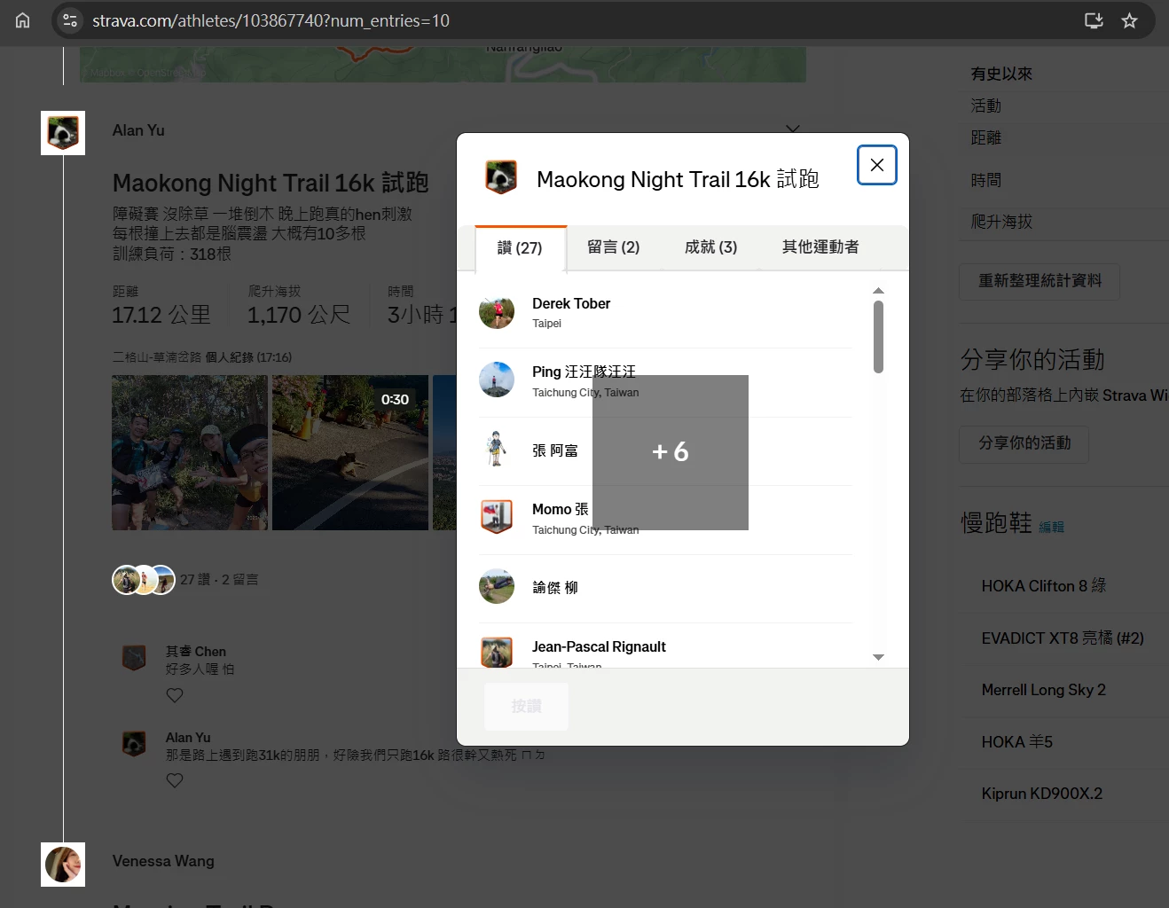Open the group selfie activity photo
Screen dimensions: 1169x908
[x=190, y=452]
